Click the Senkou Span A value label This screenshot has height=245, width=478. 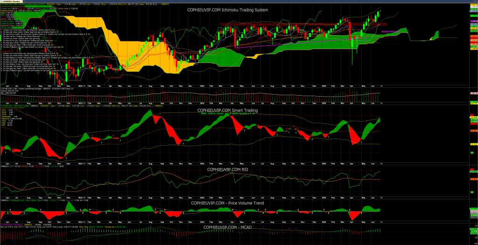[x=46, y=8]
